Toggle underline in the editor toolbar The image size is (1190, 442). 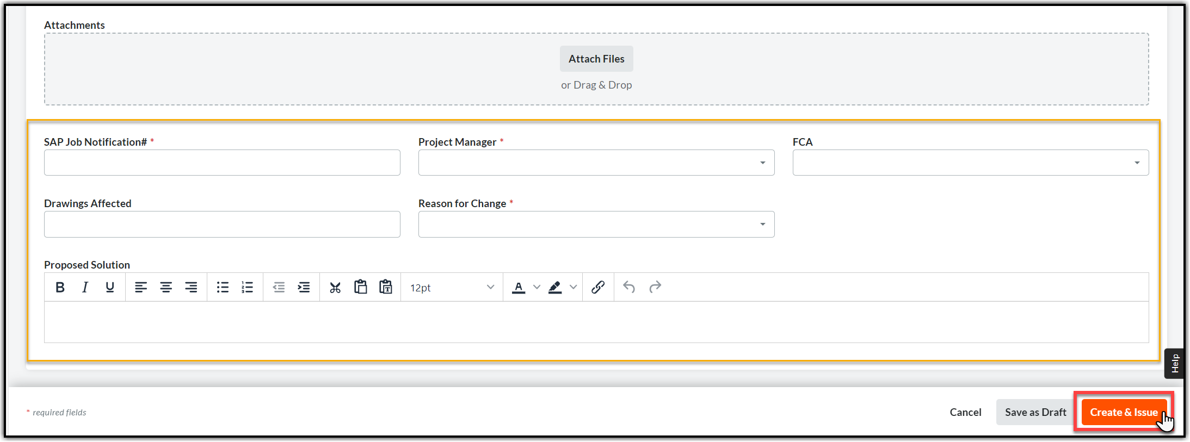(110, 287)
